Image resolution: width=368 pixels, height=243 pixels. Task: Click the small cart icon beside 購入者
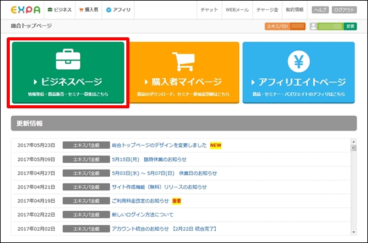coord(81,10)
